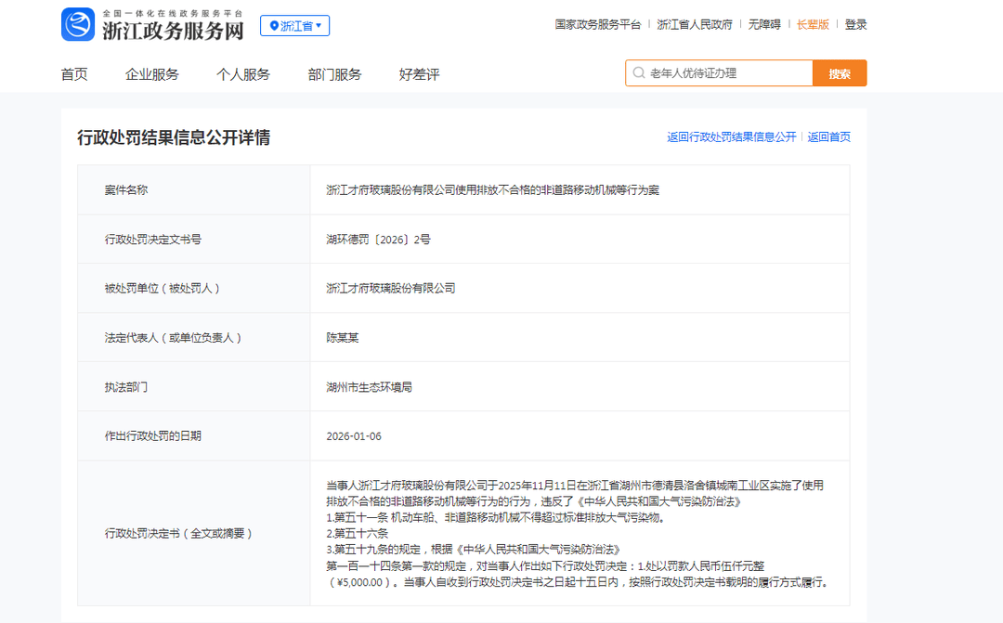Screen dimensions: 1003x623
Task: Click the 湖州市生态环境局 department value
Action: tap(369, 387)
